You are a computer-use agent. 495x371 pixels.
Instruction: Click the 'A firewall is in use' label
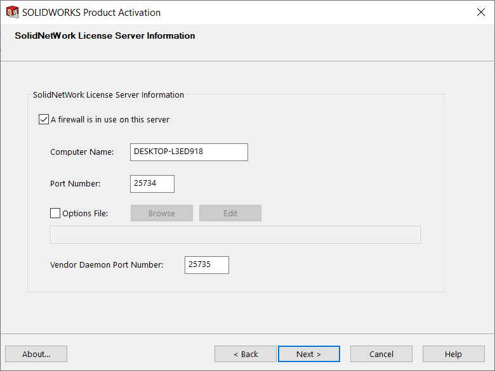point(110,119)
